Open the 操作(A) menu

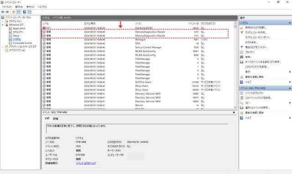[19, 7]
